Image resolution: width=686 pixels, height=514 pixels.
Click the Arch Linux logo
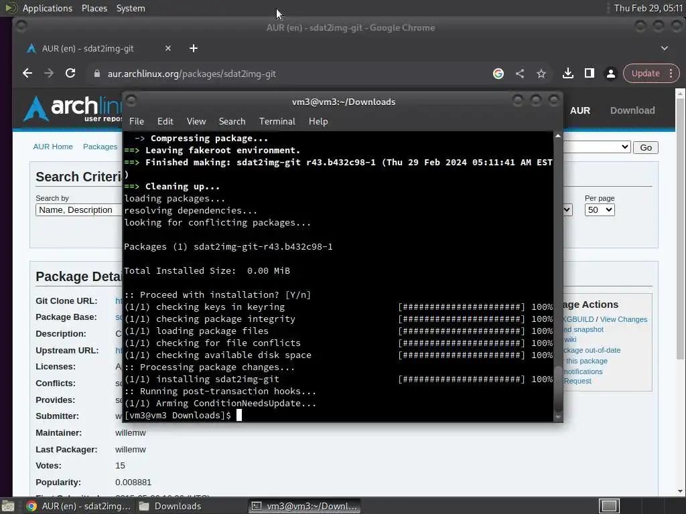pos(72,108)
